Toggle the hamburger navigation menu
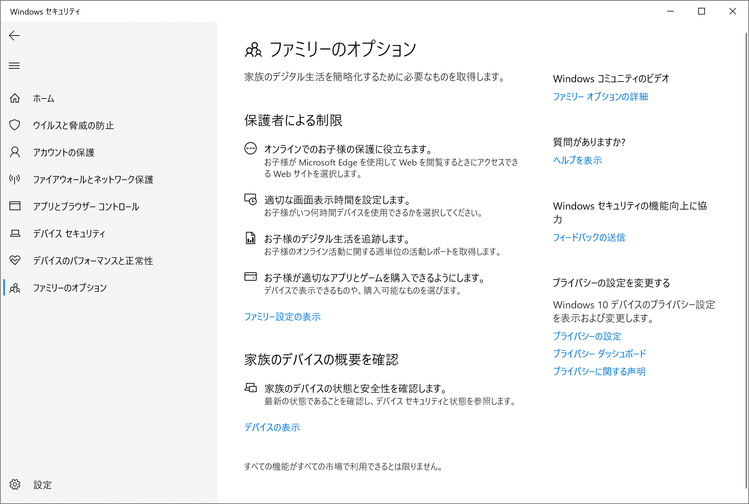 14,66
